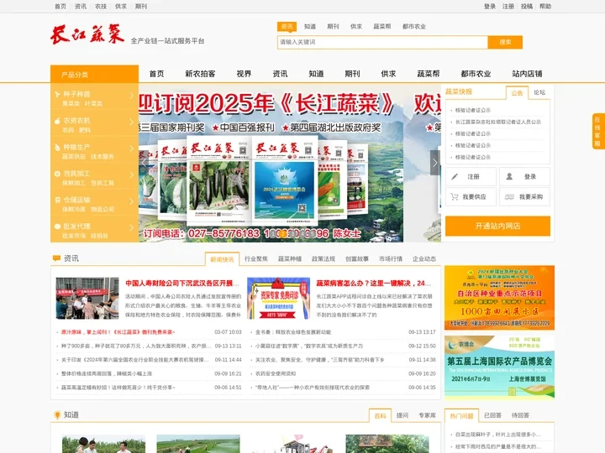The height and width of the screenshot is (453, 605).
Task: Select the 蔬菜帮 search scope tab
Action: tap(382, 27)
